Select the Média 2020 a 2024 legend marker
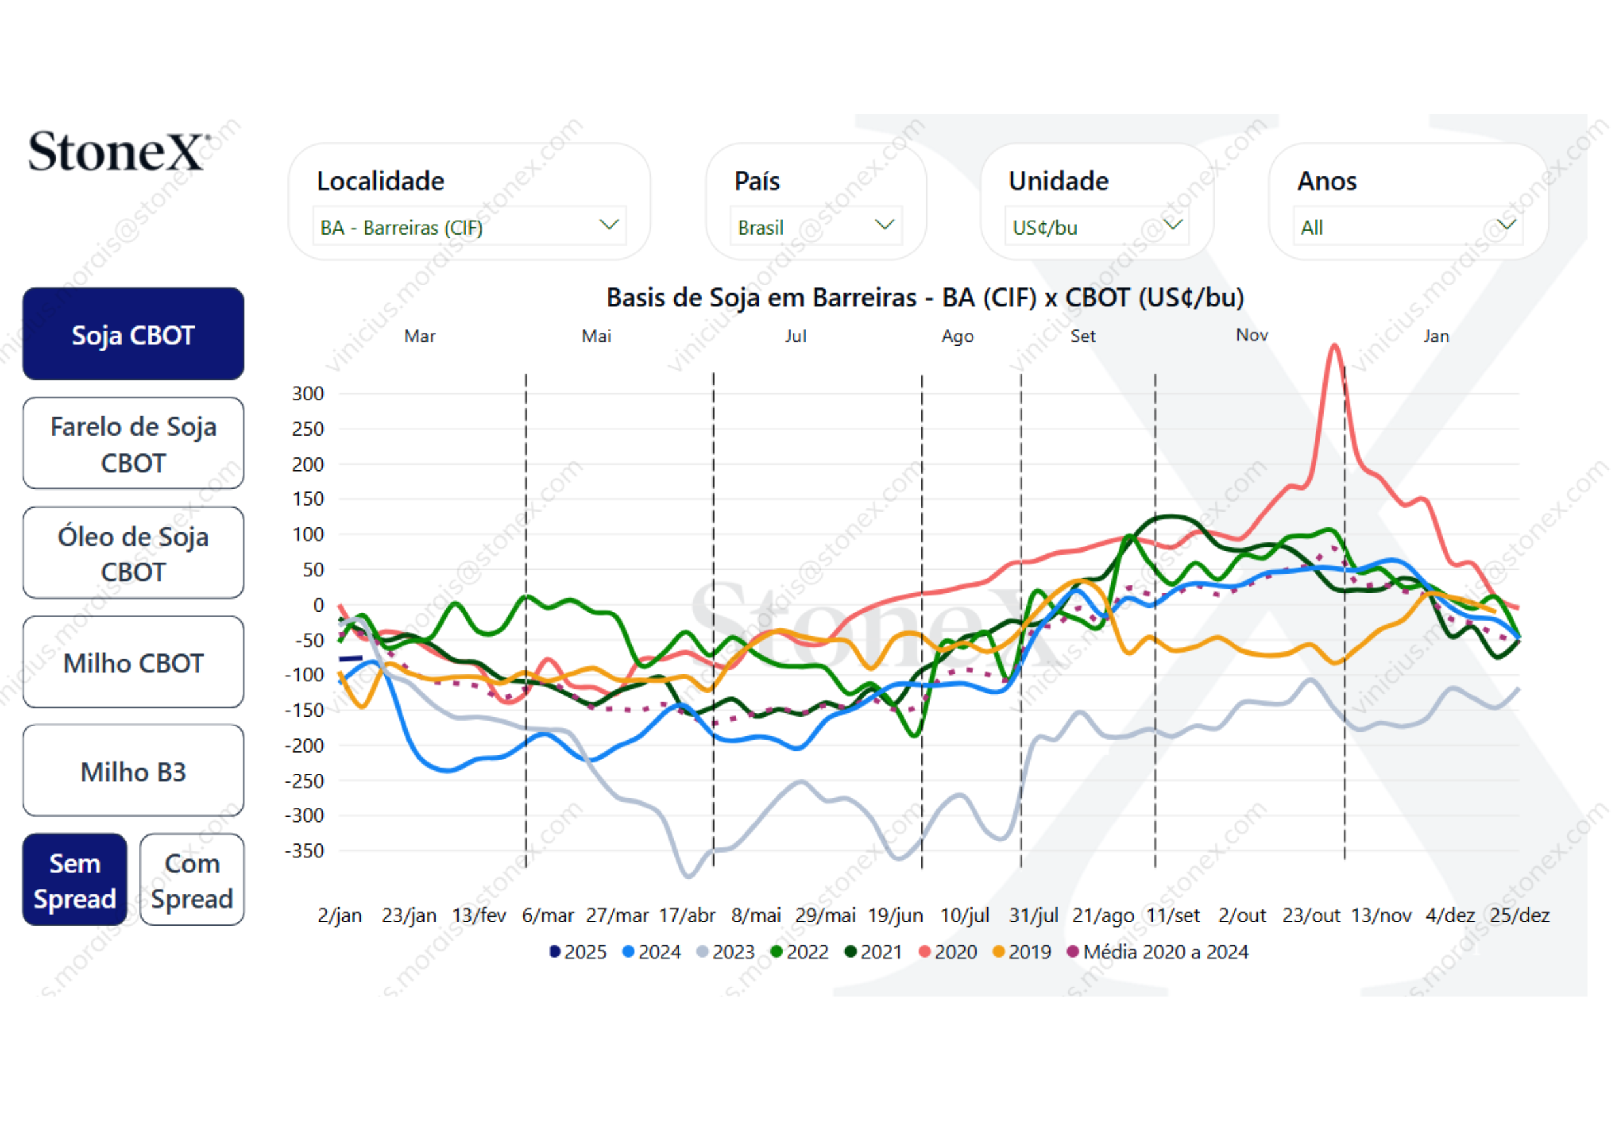Screen dimensions: 1619x1142 coord(1073,953)
